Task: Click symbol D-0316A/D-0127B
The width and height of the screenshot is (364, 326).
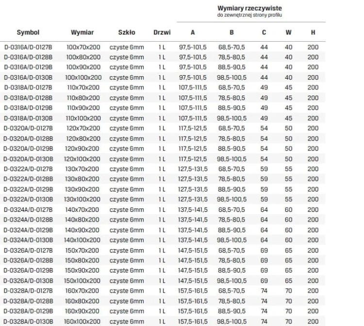Action: click(x=28, y=47)
